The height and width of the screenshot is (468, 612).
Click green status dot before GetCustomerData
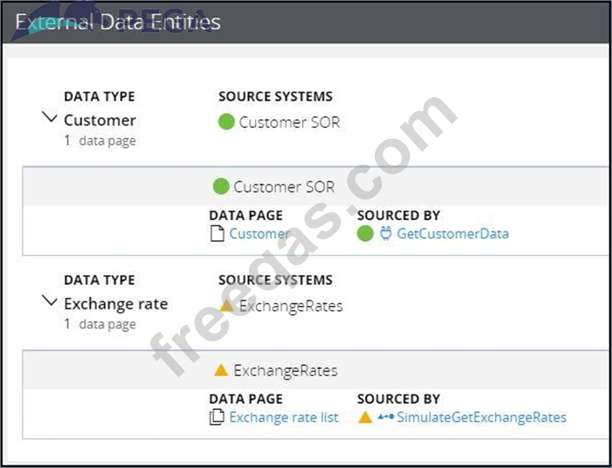pyautogui.click(x=366, y=234)
